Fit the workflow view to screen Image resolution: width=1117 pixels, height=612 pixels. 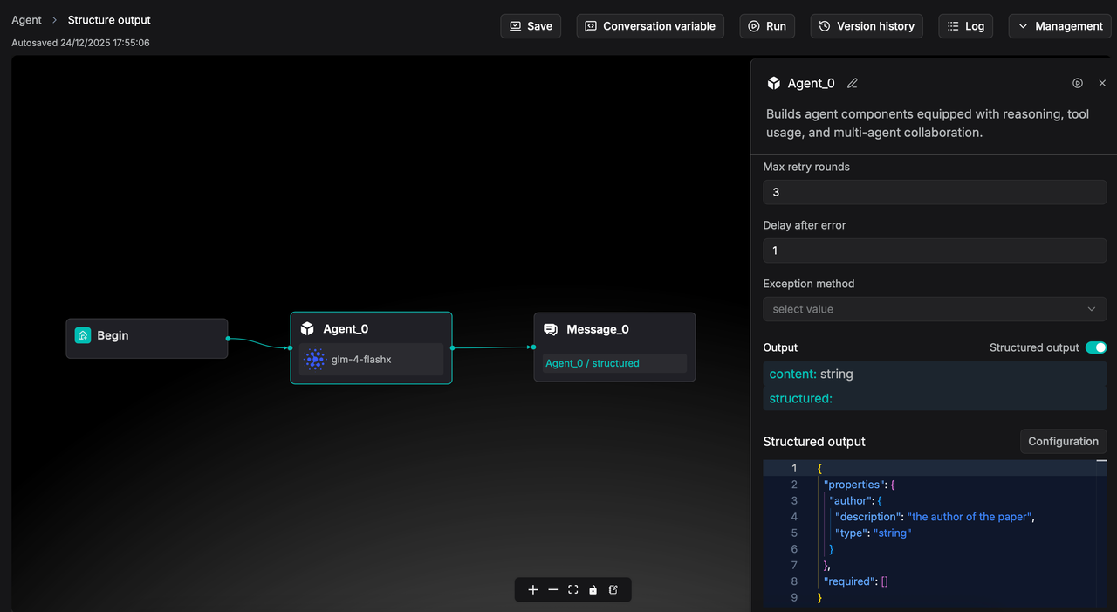[573, 590]
